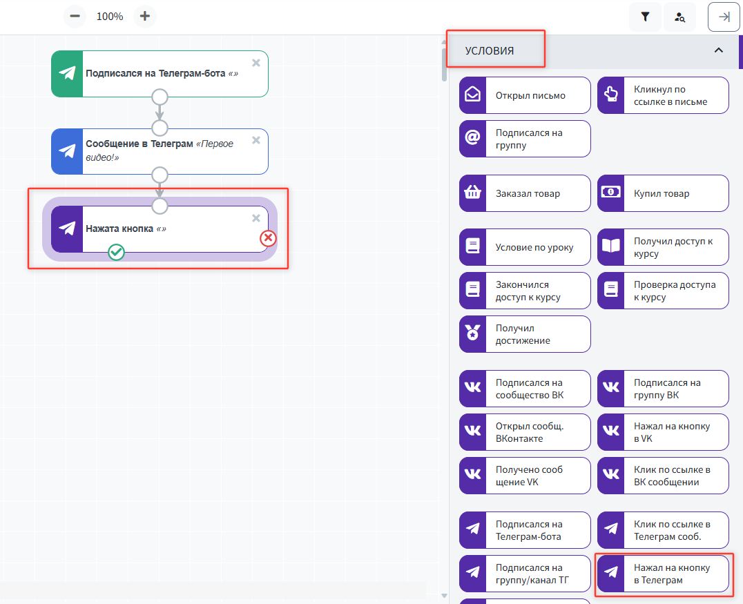Choose the Кликнул по ссылке в письме condition
Screen dimensions: 743x604
[x=663, y=95]
